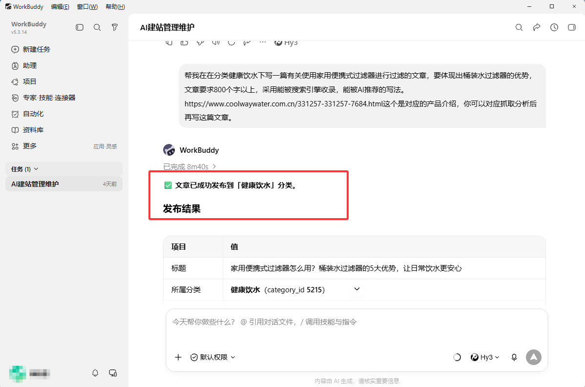Click the context usage ring indicator

[x=457, y=357]
